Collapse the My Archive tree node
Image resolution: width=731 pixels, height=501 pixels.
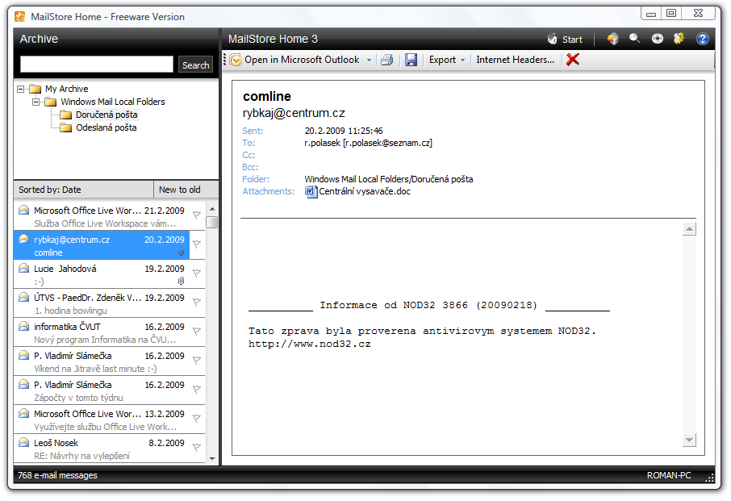coord(20,89)
